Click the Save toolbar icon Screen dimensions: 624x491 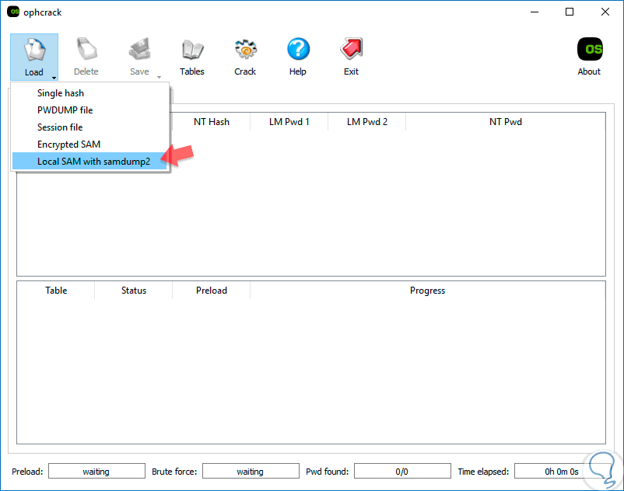coord(139,49)
